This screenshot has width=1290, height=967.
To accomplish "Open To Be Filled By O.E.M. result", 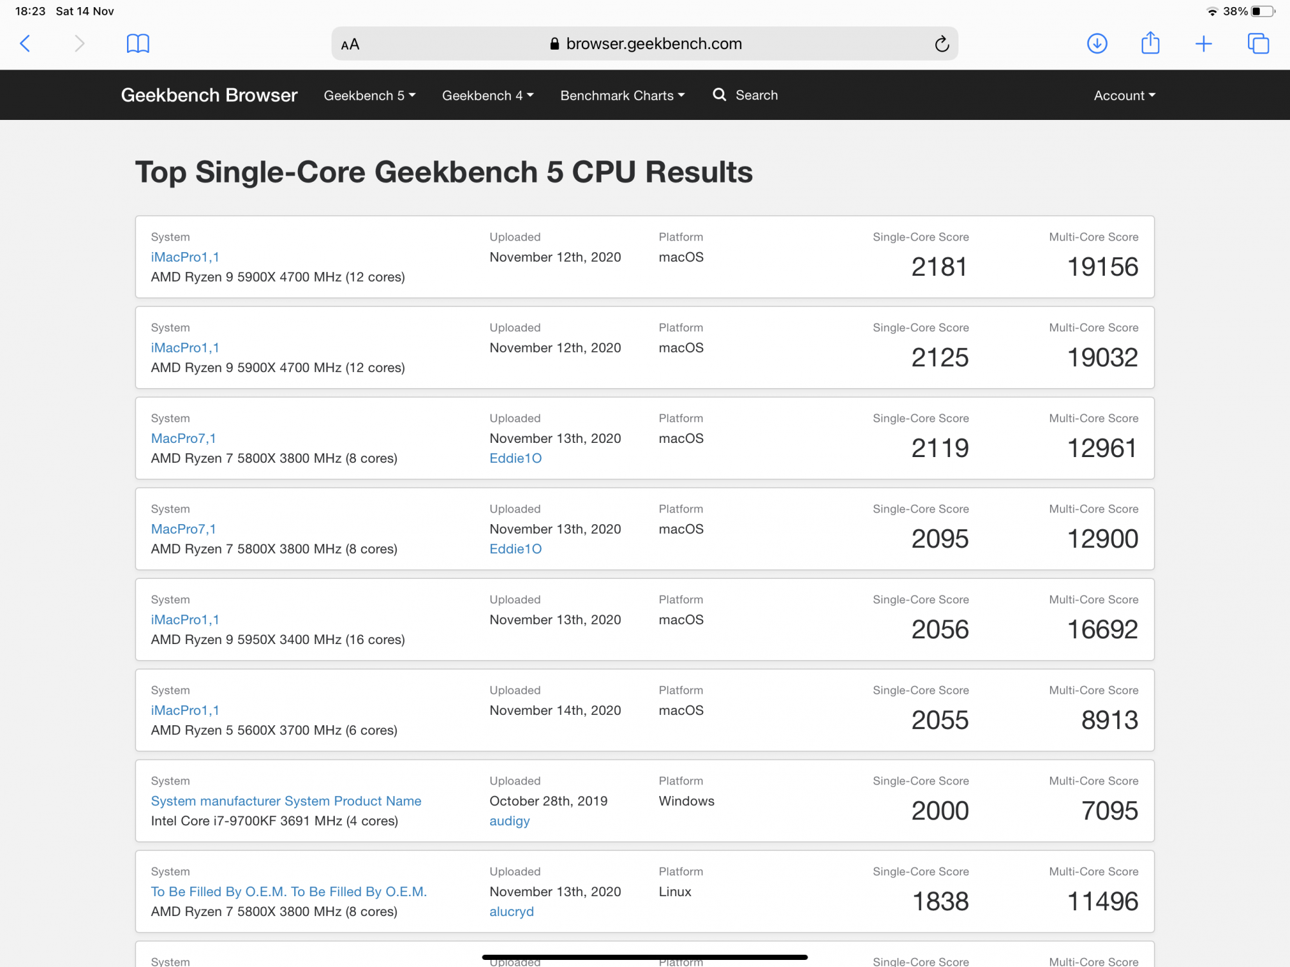I will pyautogui.click(x=289, y=892).
